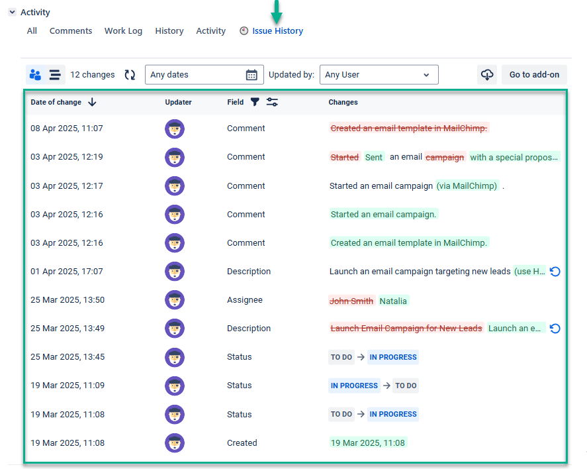Restore the 01 Apr 2025 description change
This screenshot has height=469, width=587.
pyautogui.click(x=555, y=271)
